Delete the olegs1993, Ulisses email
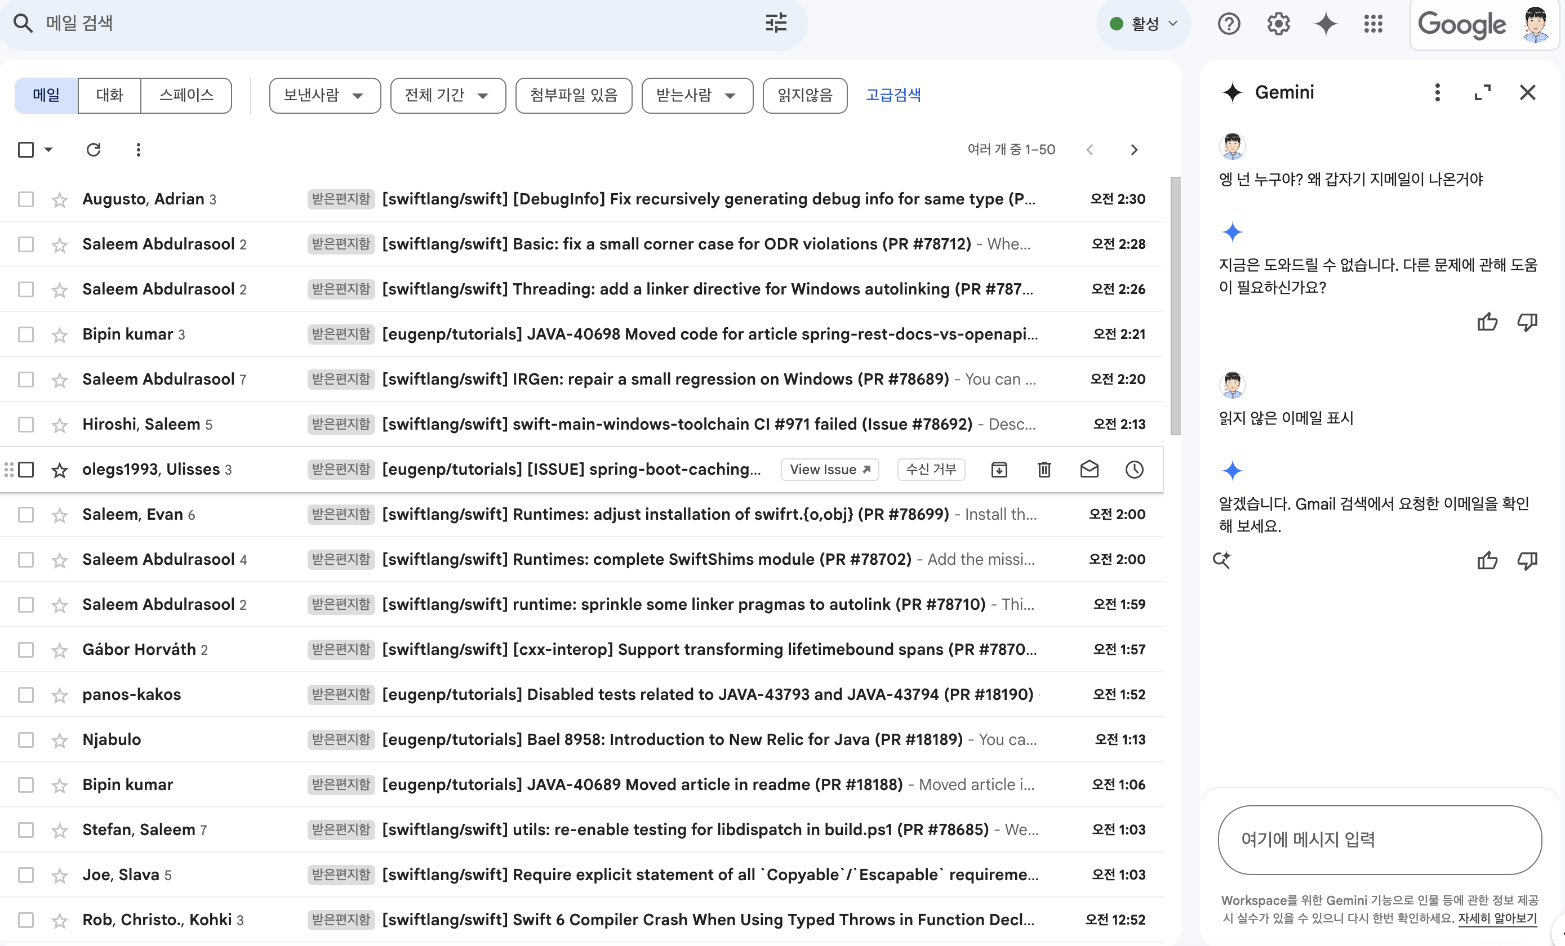The height and width of the screenshot is (946, 1565). [1044, 470]
